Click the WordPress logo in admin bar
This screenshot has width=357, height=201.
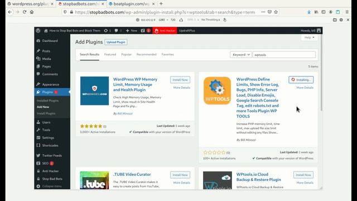click(x=38, y=31)
